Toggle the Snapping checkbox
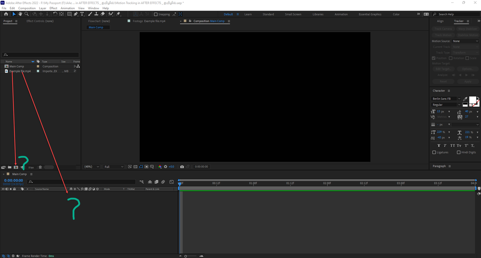This screenshot has width=481, height=258. point(156,14)
